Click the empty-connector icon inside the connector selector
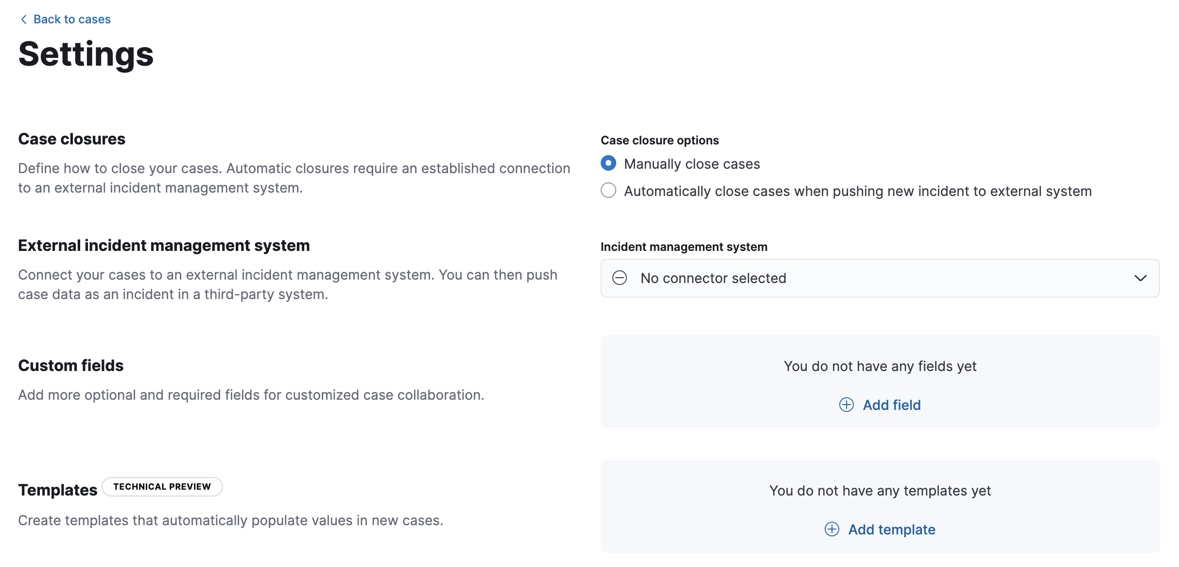The height and width of the screenshot is (567, 1179). [x=620, y=278]
